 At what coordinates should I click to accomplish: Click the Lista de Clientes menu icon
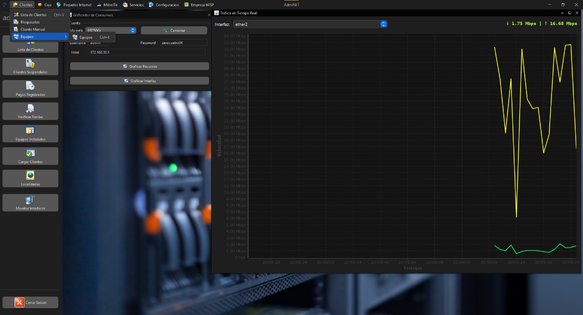(16, 15)
